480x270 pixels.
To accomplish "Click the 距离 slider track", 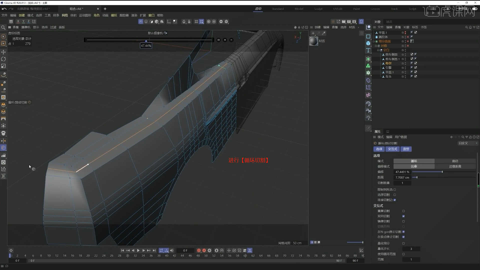I will coord(444,177).
